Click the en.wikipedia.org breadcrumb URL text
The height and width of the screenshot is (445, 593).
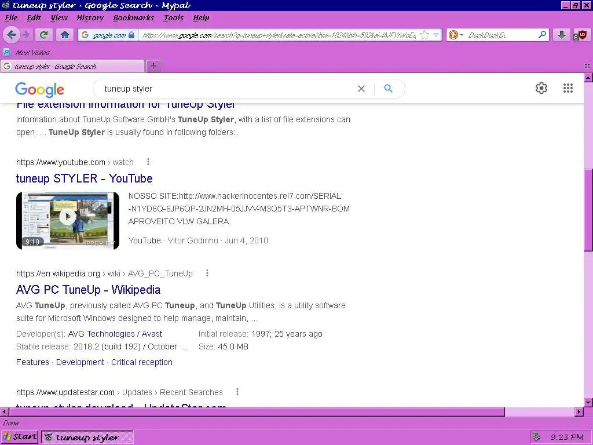pos(104,273)
